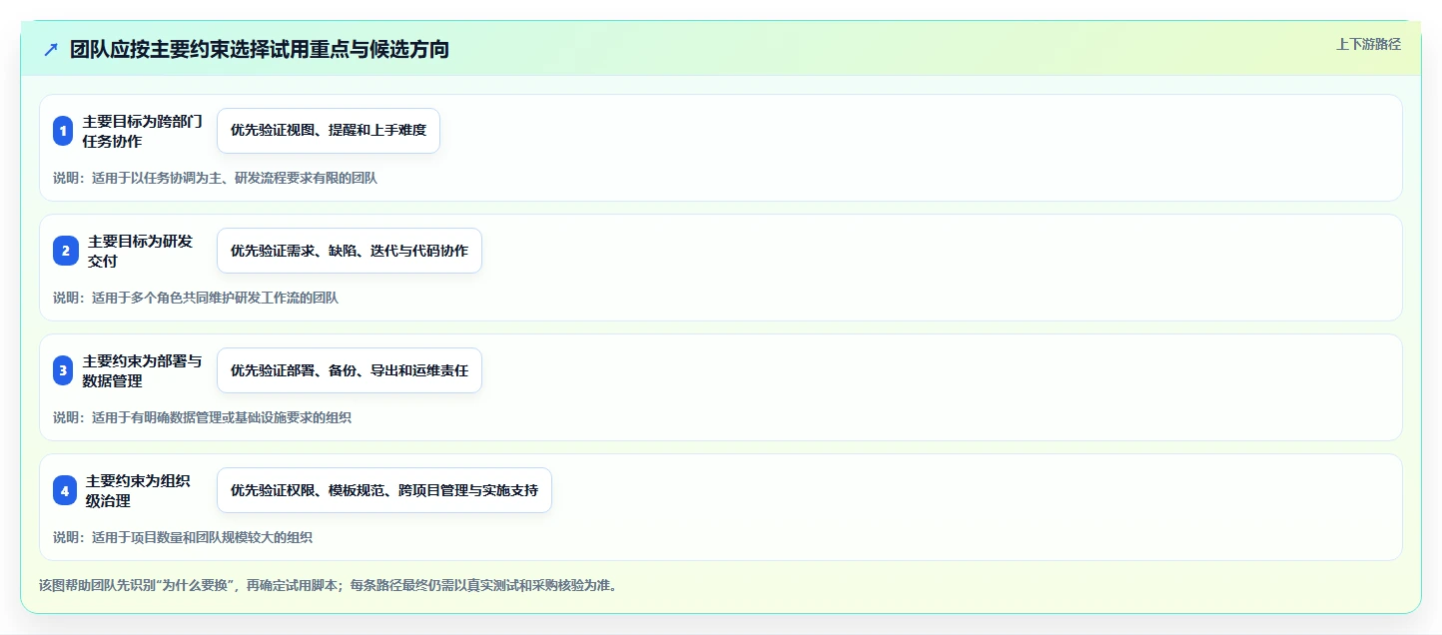Click the label 主要约束为部署与数据管理
Image resolution: width=1442 pixels, height=635 pixels.
click(x=142, y=370)
